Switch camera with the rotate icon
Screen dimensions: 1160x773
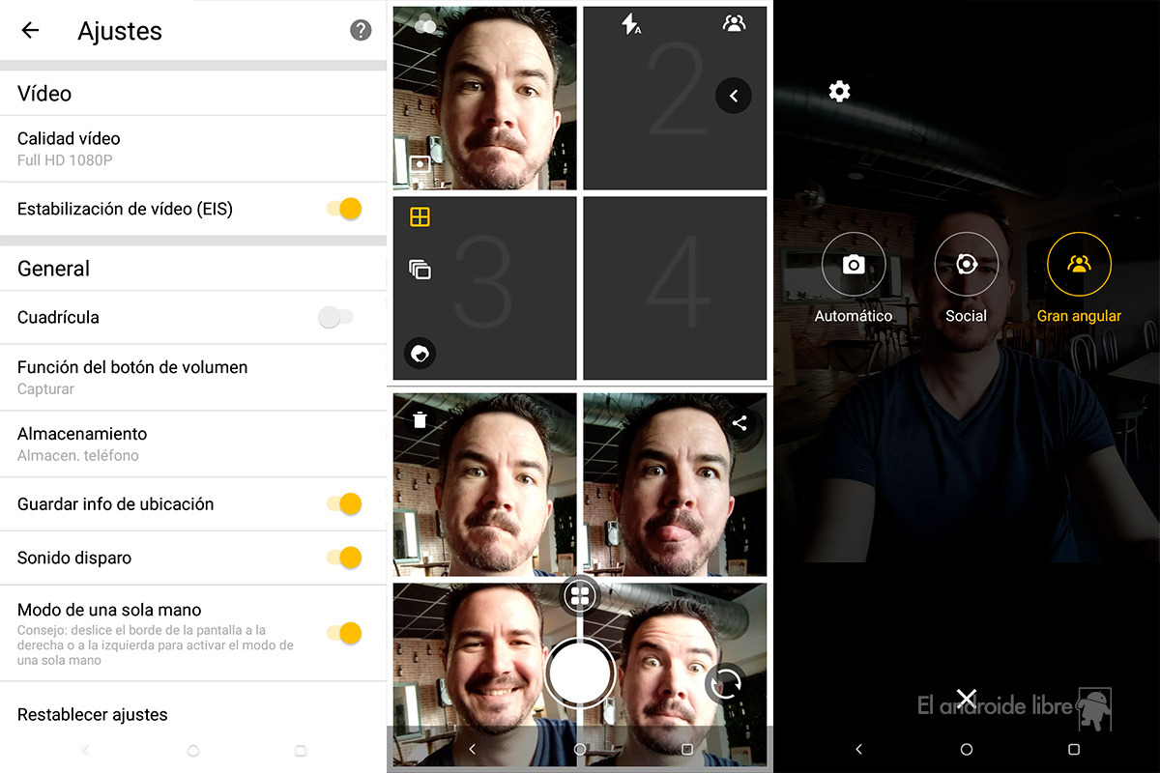pyautogui.click(x=726, y=683)
